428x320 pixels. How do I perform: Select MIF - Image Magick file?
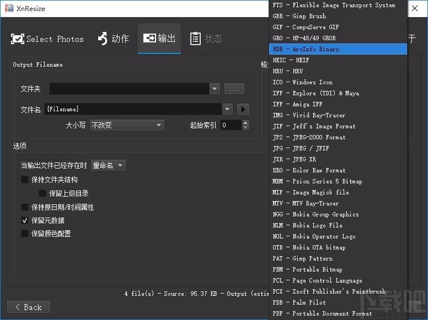click(x=338, y=192)
